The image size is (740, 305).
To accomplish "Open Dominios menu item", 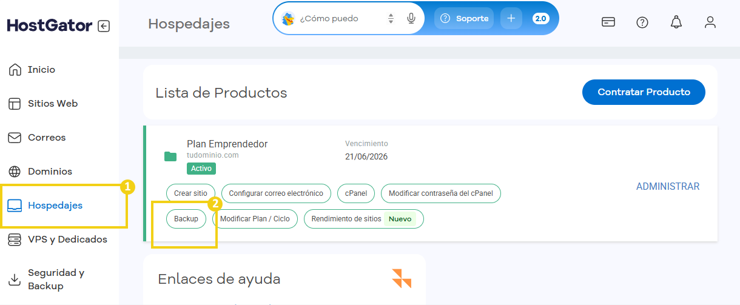I will tap(50, 172).
